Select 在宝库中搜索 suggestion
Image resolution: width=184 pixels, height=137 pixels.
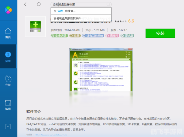click(x=81, y=11)
